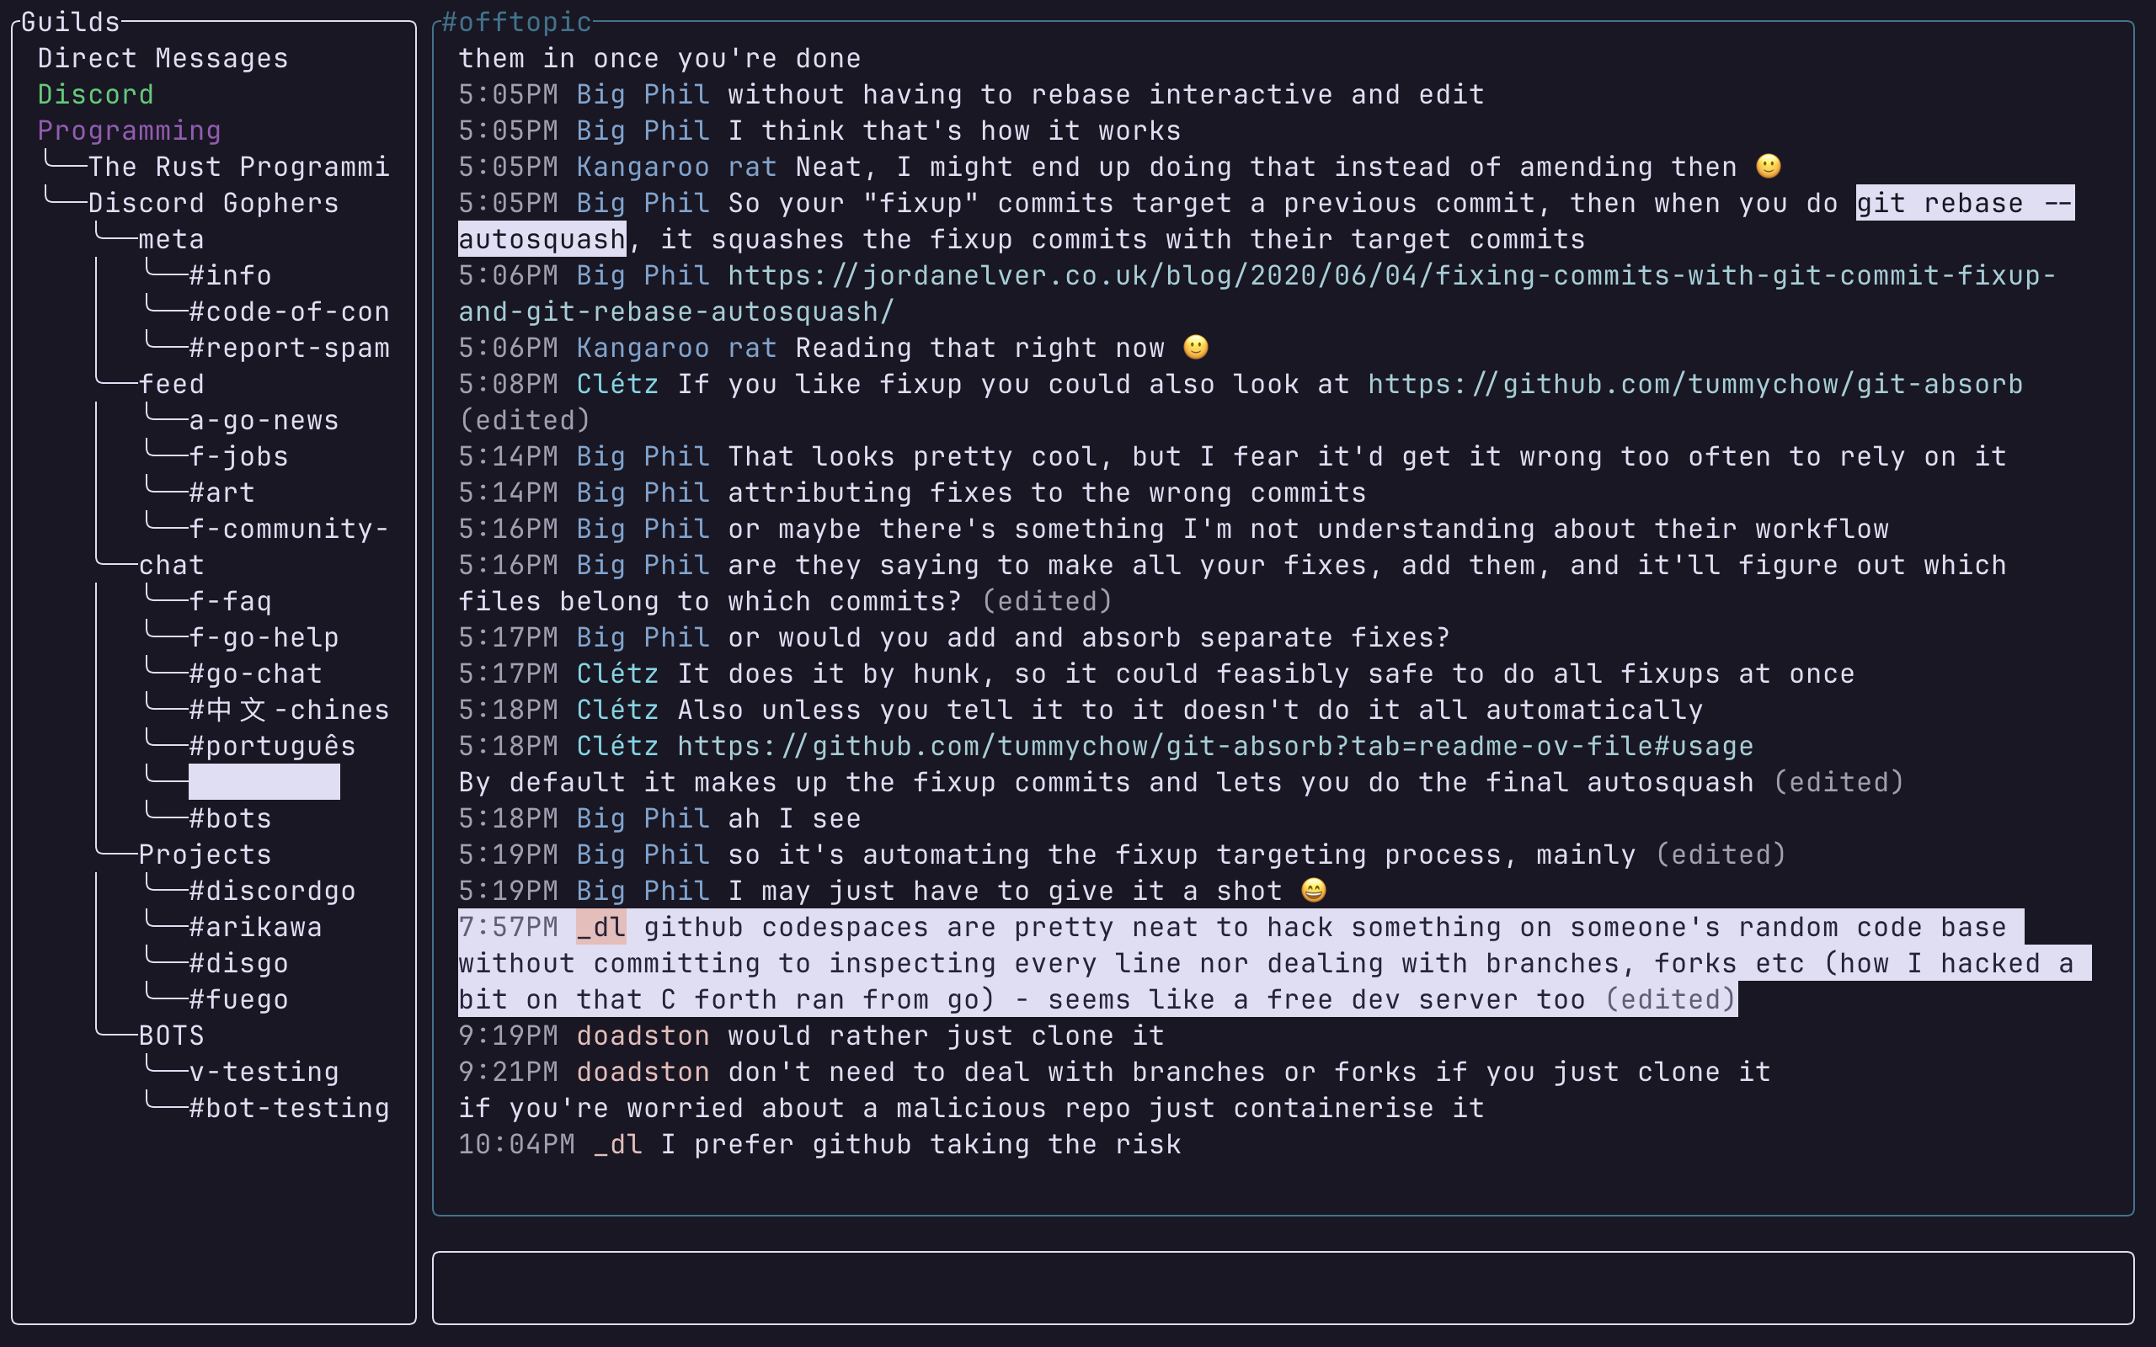Select the highlighted 7:57PM _dl message

click(1274, 963)
